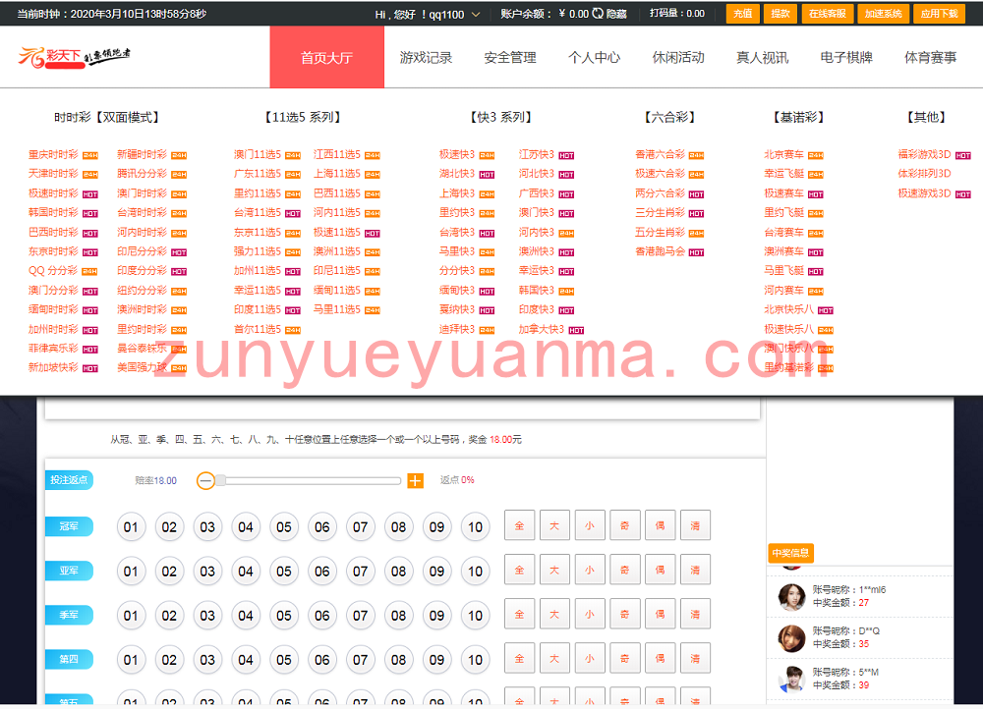Click 隐藏 to hide the balance
The width and height of the screenshot is (983, 709).
click(616, 14)
